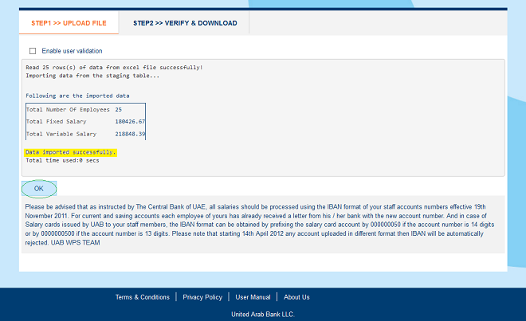Click the Read 25 rows log line
The image size is (526, 321).
(114, 68)
